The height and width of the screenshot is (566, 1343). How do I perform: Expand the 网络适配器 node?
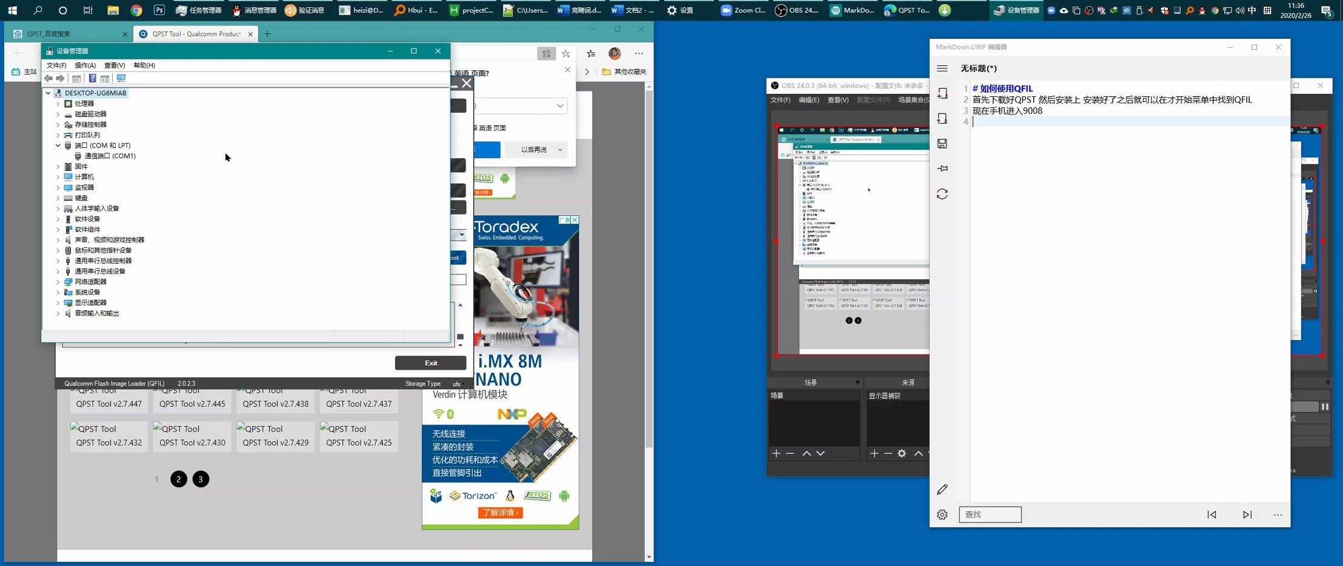click(58, 282)
